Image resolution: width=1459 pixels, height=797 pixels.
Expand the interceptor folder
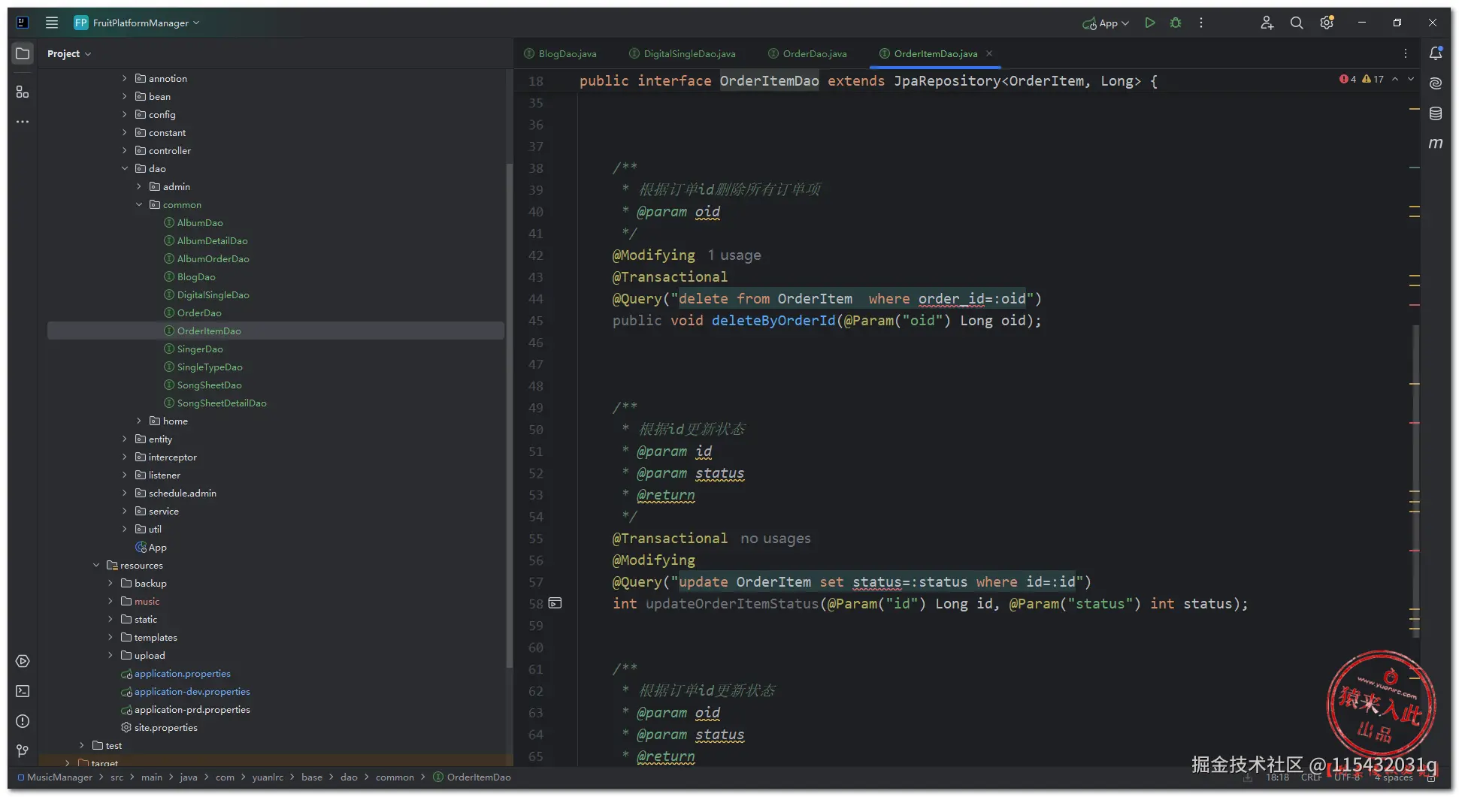[x=125, y=457]
